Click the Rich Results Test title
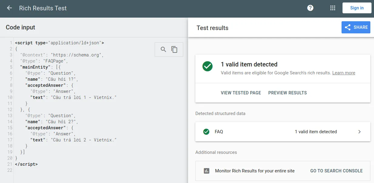 click(43, 8)
